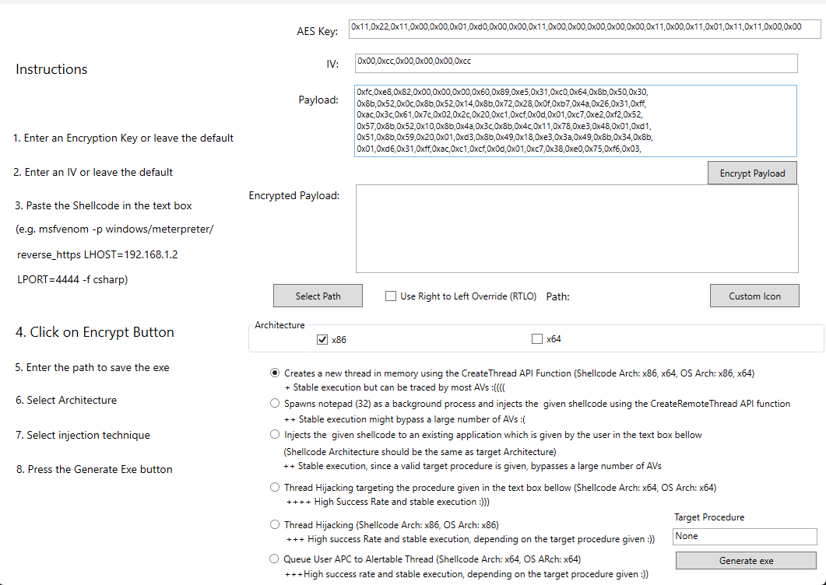Check the x64 architecture checkbox
Viewport: 826px width, 585px height.
pyautogui.click(x=537, y=339)
